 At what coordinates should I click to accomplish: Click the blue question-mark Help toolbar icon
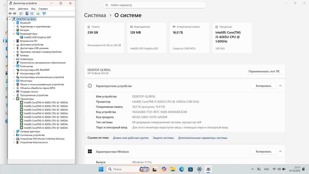pos(27,13)
